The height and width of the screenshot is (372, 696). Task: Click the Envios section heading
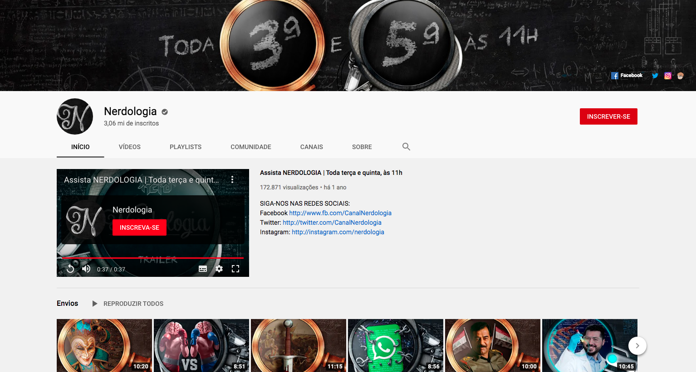(x=67, y=304)
